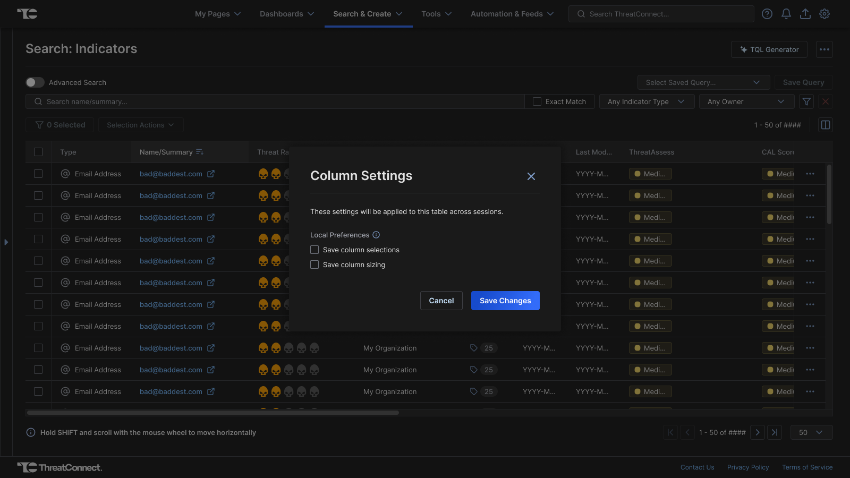Open the settings gear icon
The height and width of the screenshot is (478, 850).
click(824, 14)
